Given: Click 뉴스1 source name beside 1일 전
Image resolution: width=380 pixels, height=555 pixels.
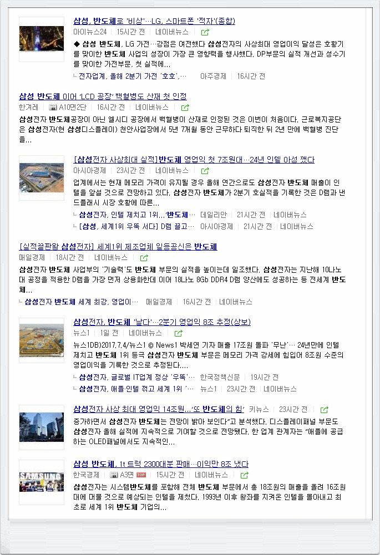Looking at the screenshot, I should [82, 333].
